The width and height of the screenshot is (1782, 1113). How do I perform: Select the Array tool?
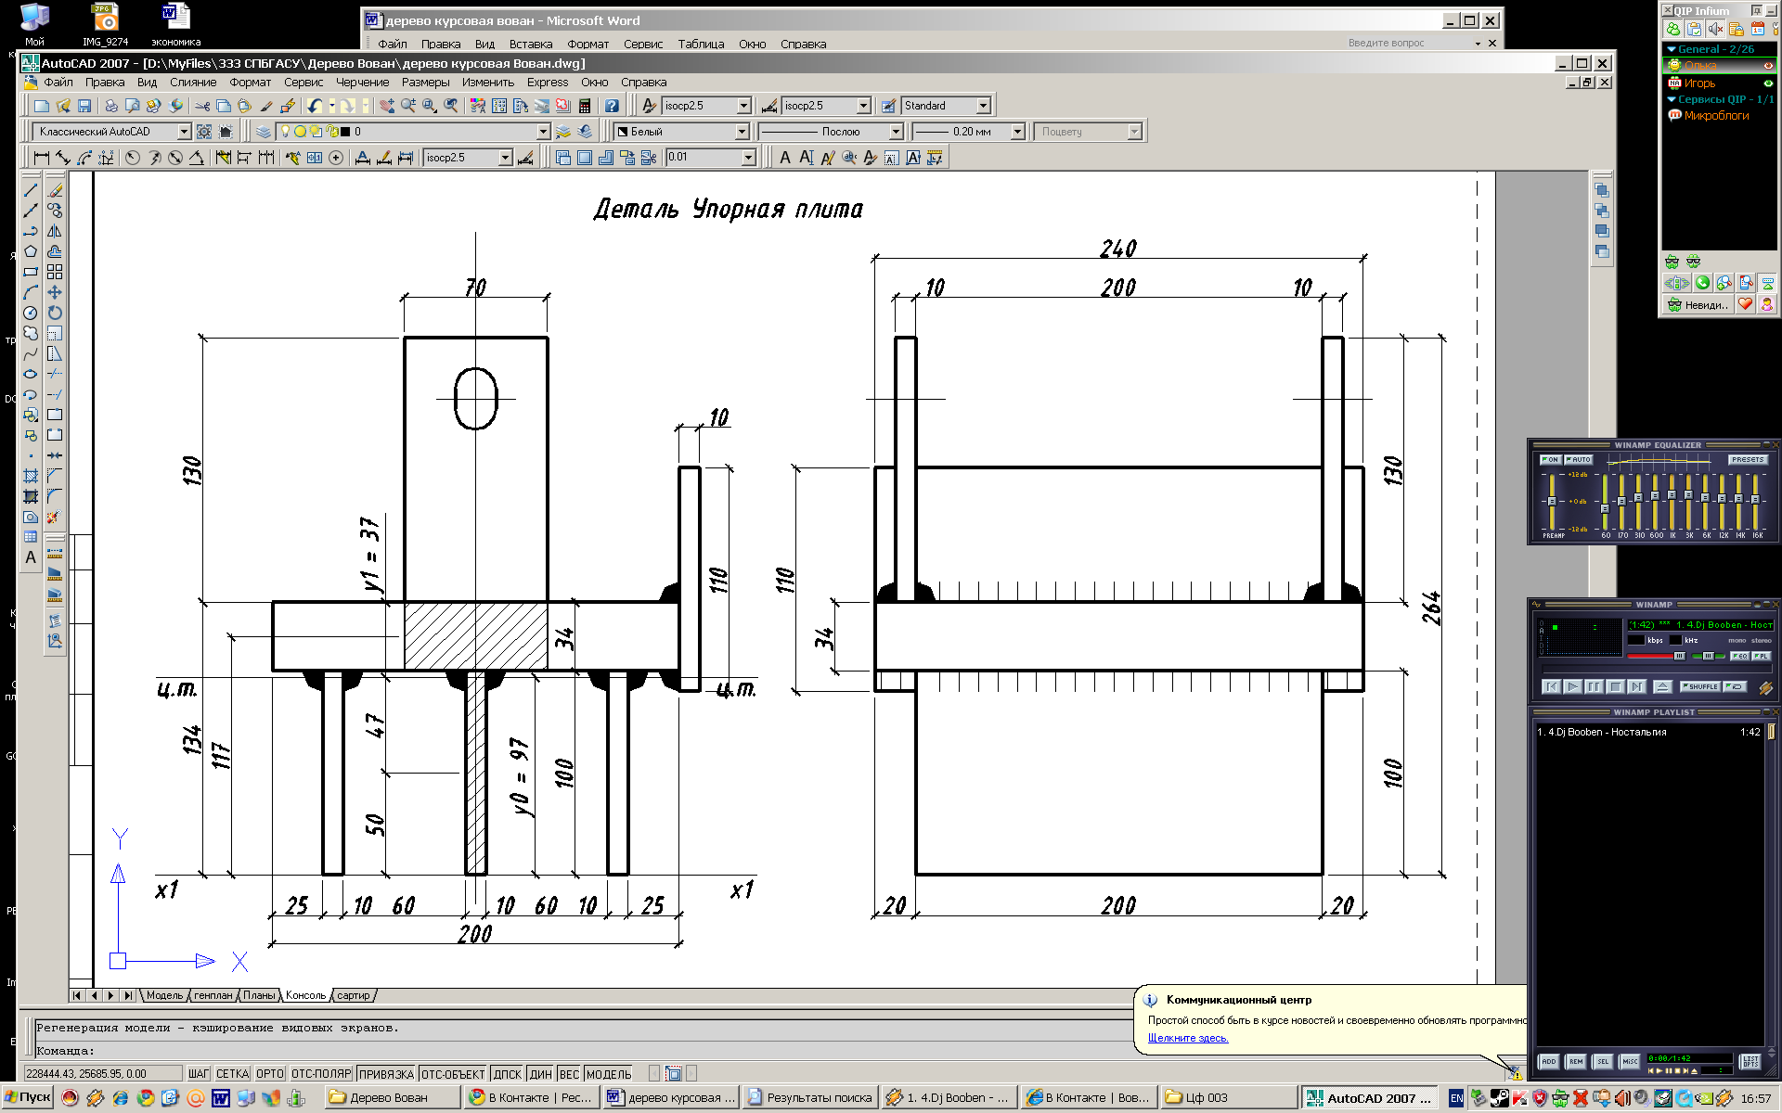[55, 272]
